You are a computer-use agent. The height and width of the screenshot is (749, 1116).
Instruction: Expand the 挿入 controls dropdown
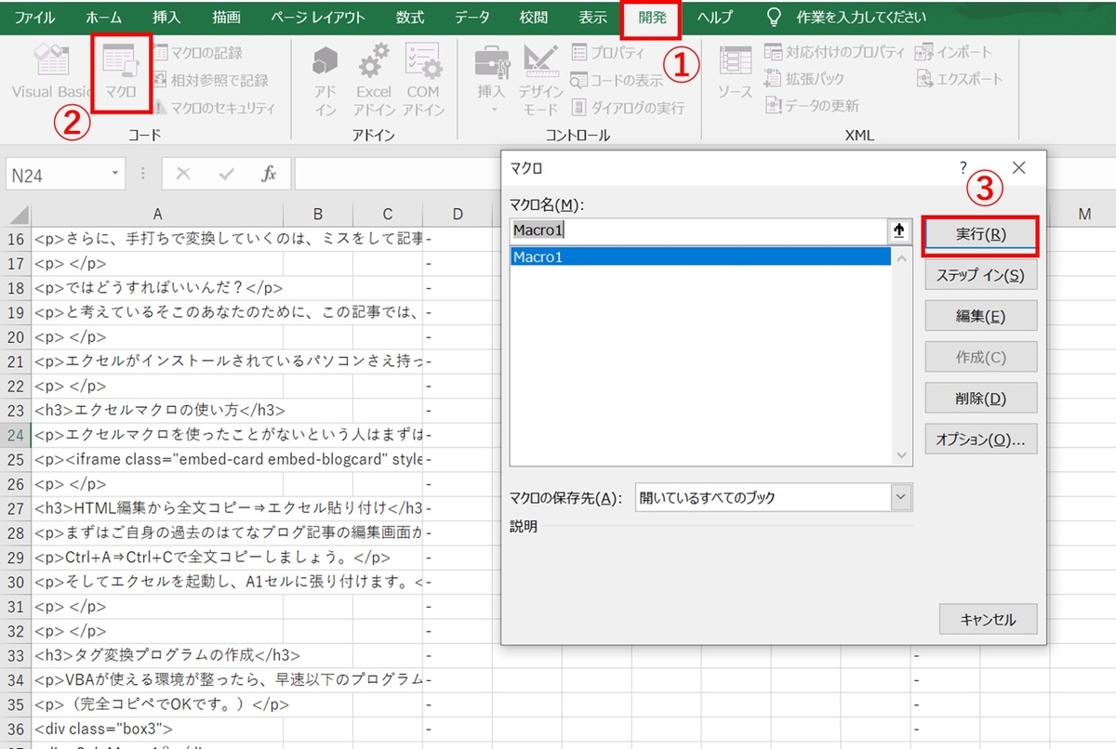point(491,82)
